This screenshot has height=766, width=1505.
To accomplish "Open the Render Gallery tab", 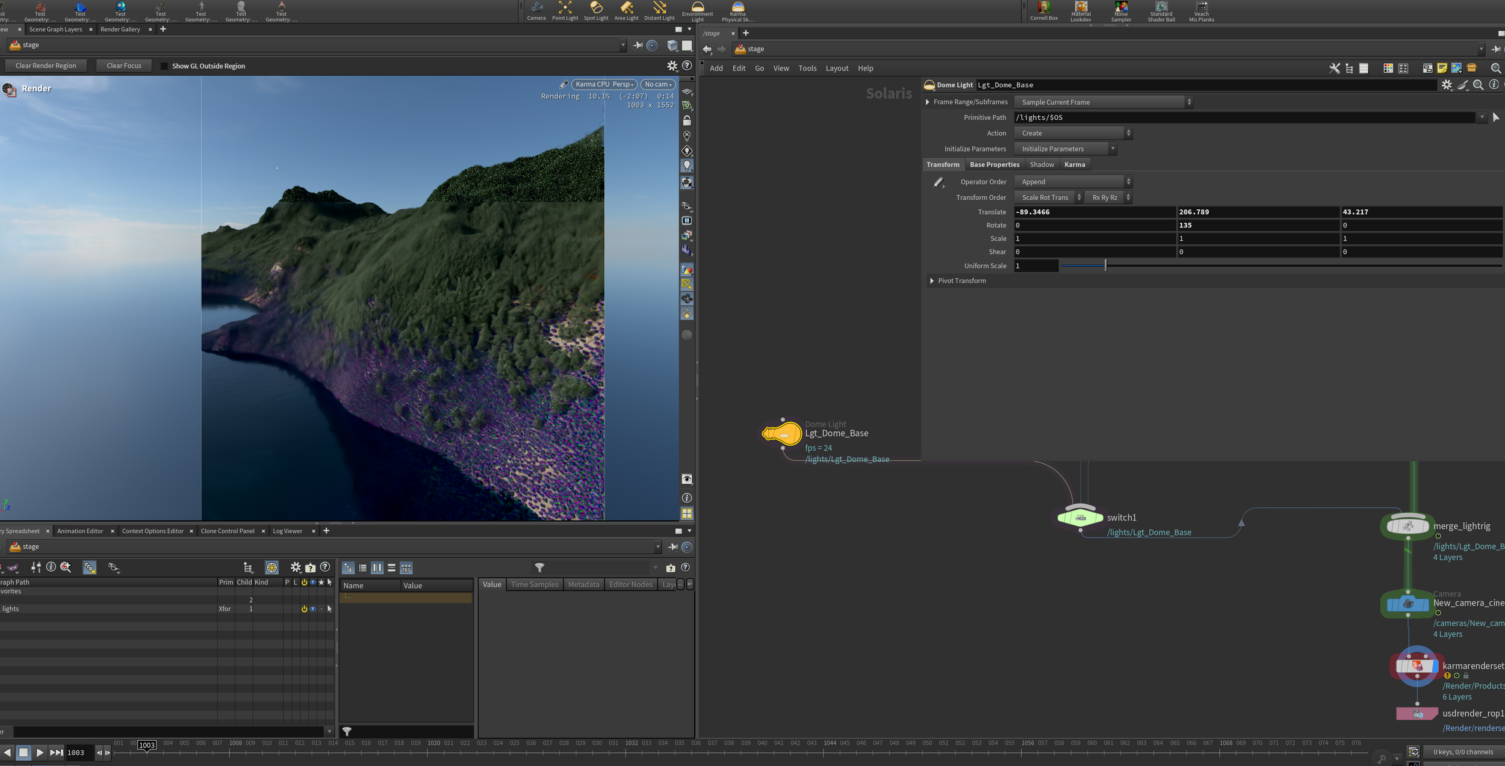I will (x=120, y=29).
